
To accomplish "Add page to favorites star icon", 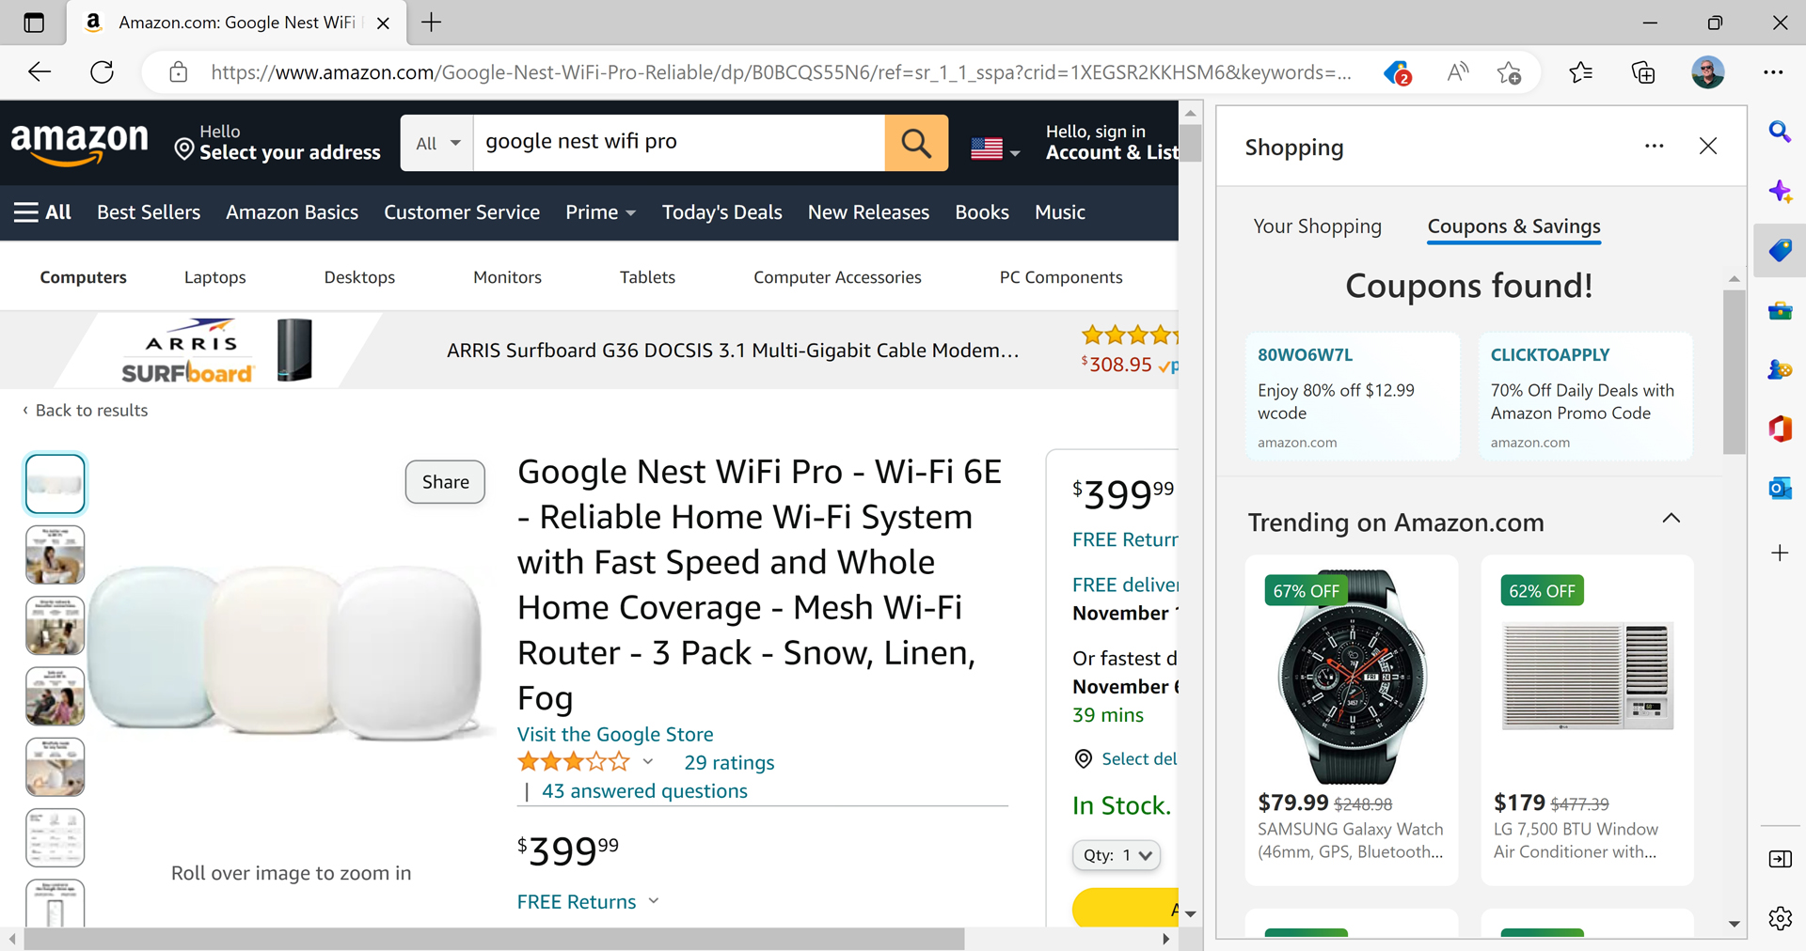I will [x=1509, y=72].
